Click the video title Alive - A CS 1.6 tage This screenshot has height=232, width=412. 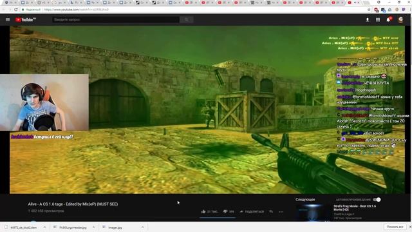73,204
